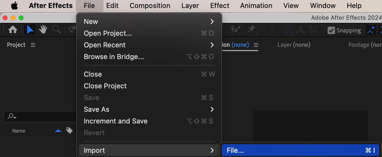Click Save As in File menu

[149, 109]
